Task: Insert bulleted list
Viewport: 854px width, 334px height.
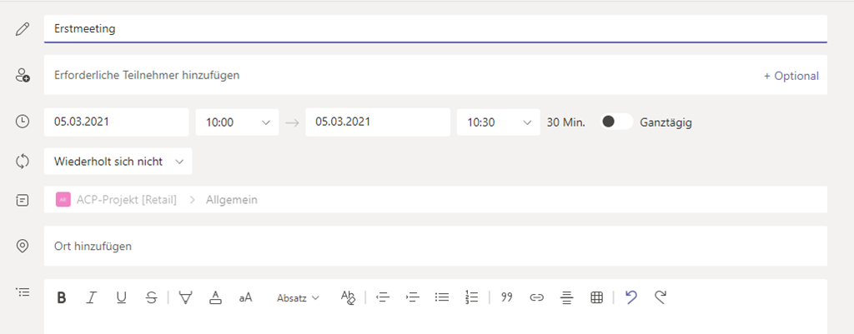Action: pyautogui.click(x=442, y=297)
